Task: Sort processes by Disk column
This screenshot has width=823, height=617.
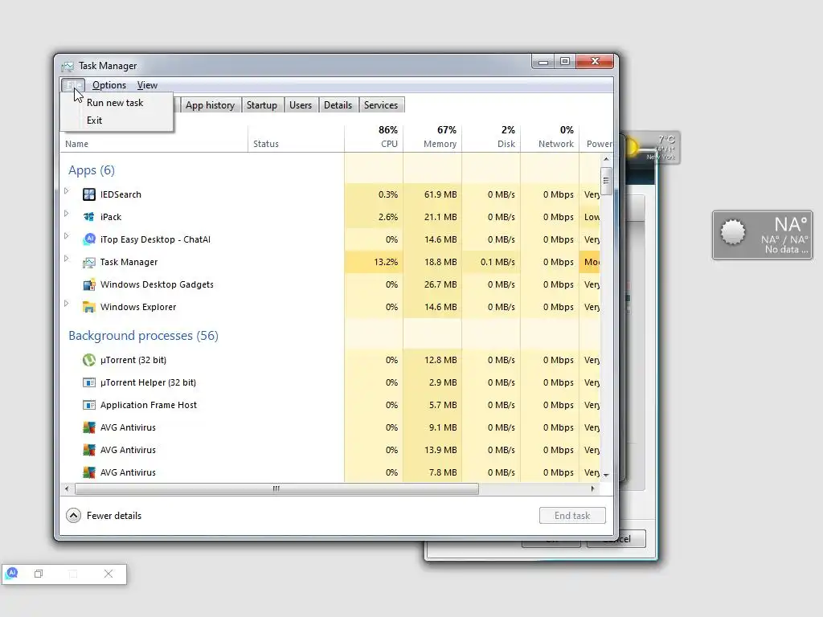Action: coord(491,138)
